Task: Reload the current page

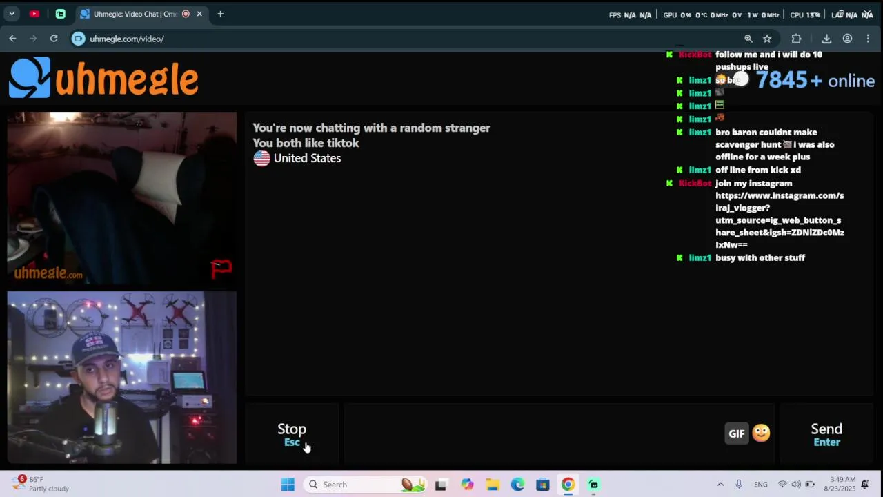Action: [54, 39]
